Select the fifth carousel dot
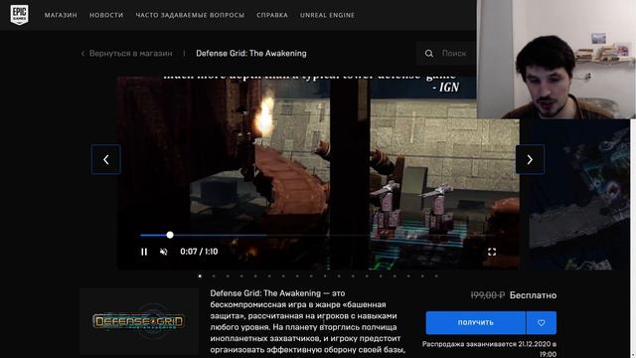The image size is (636, 358). point(255,276)
